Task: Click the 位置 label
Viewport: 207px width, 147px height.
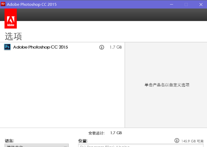Action: 83,141
